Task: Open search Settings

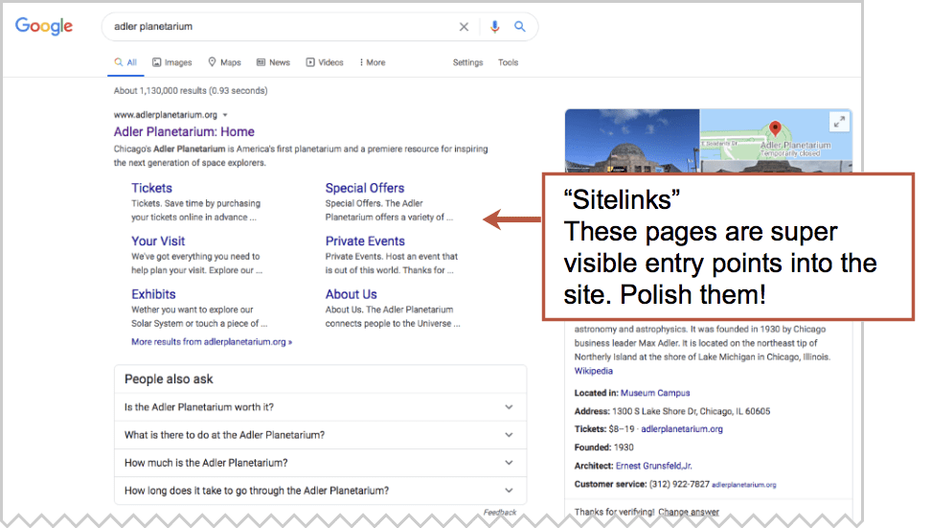Action: 467,62
